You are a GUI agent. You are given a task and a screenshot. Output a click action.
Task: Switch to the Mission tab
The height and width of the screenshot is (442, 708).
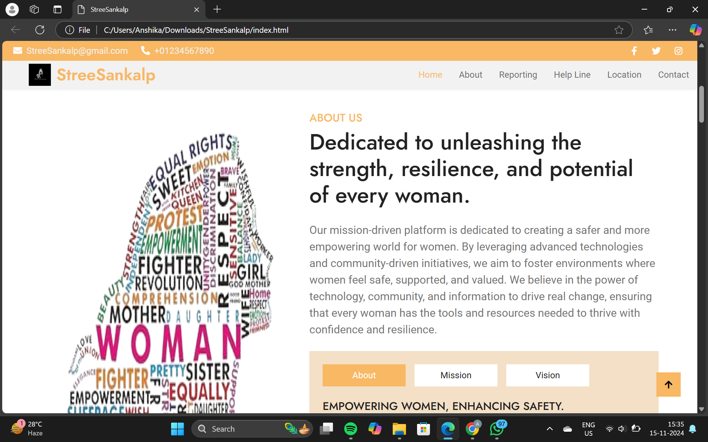click(x=456, y=375)
